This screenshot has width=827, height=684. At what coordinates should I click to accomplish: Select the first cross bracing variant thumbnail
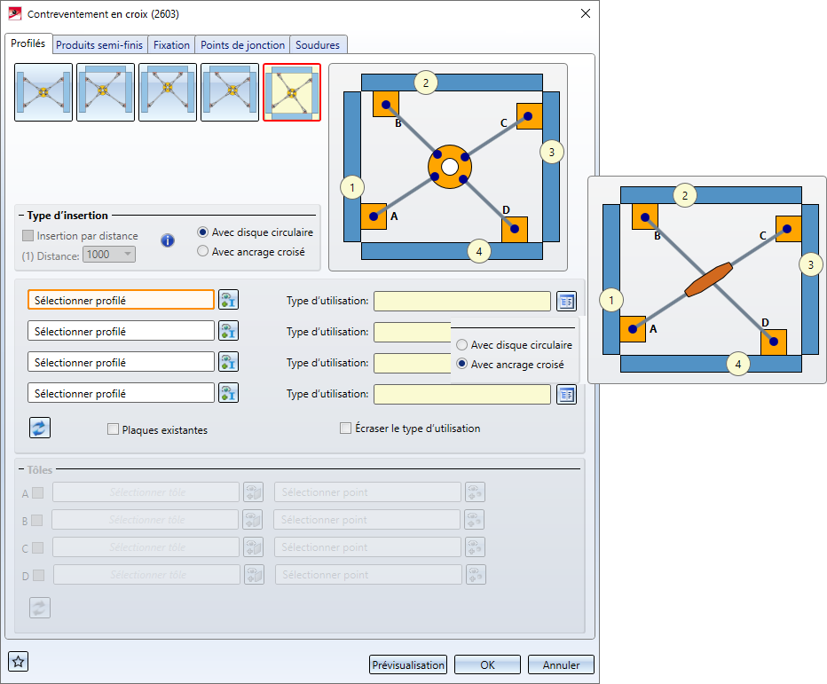43,91
